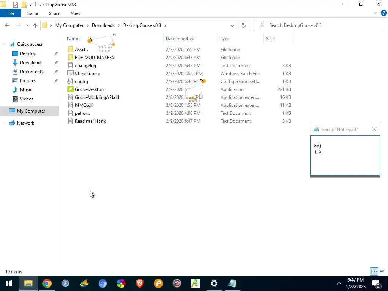Viewport: 388px width, 291px height.
Task: Unpin Desktop using its pin icon
Action: pyautogui.click(x=56, y=53)
